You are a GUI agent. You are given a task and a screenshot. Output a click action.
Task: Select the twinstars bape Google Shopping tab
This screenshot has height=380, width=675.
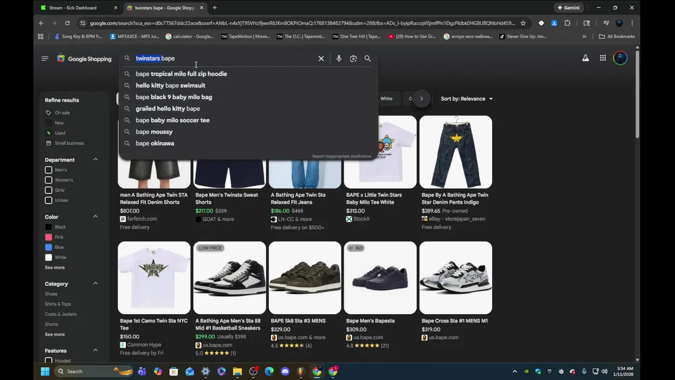point(165,8)
